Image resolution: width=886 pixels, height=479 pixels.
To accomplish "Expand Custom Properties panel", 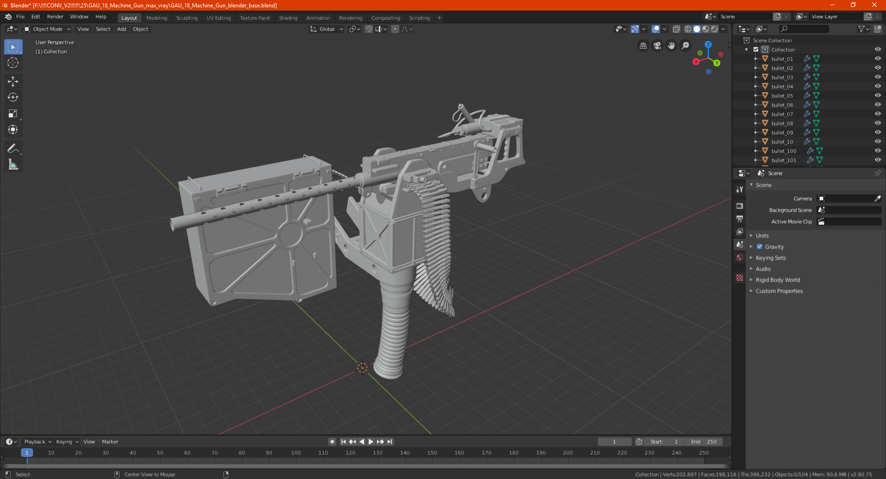I will pyautogui.click(x=779, y=291).
